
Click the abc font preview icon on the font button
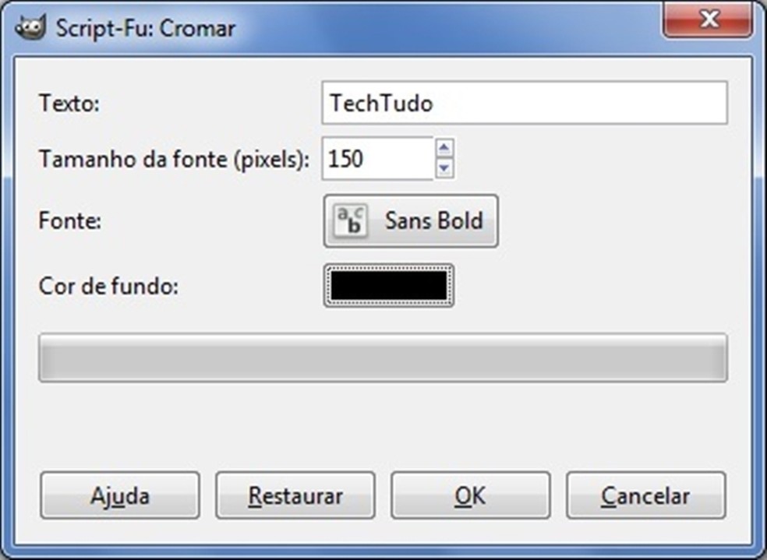click(350, 220)
